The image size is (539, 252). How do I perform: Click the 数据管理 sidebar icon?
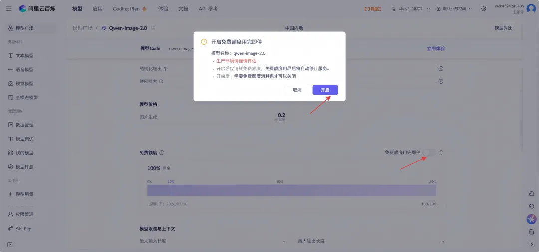click(10, 125)
